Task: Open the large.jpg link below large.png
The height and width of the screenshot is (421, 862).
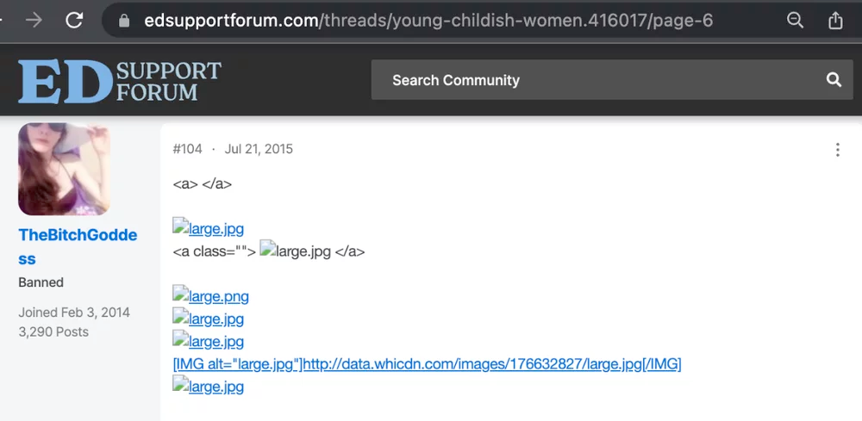Action: [209, 319]
